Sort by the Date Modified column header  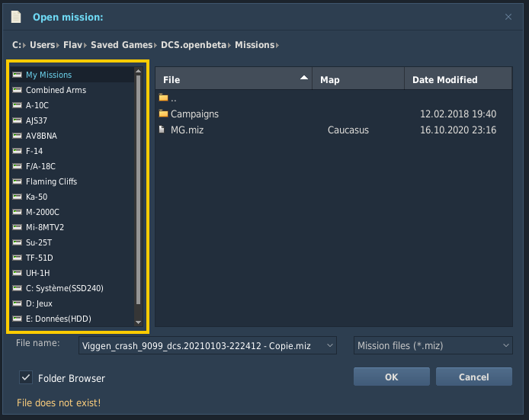pyautogui.click(x=458, y=79)
